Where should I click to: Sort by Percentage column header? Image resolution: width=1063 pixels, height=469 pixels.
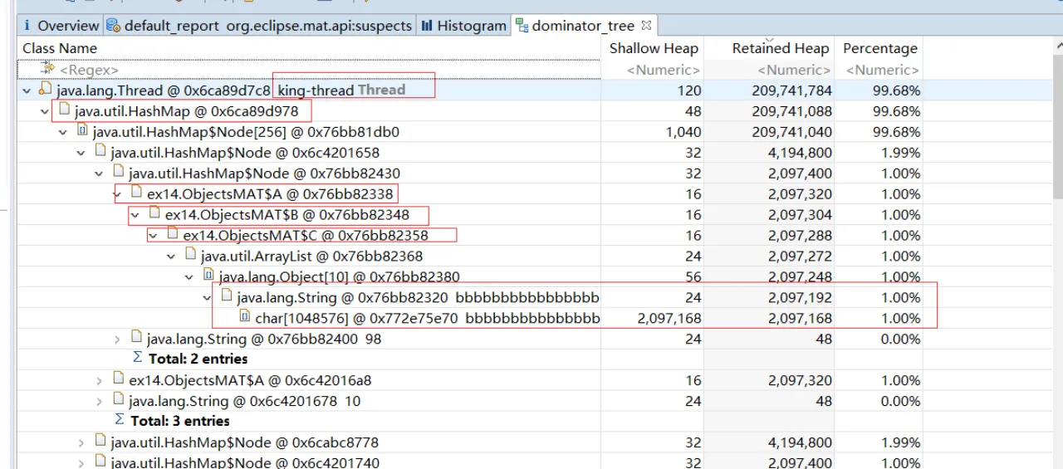pos(880,48)
